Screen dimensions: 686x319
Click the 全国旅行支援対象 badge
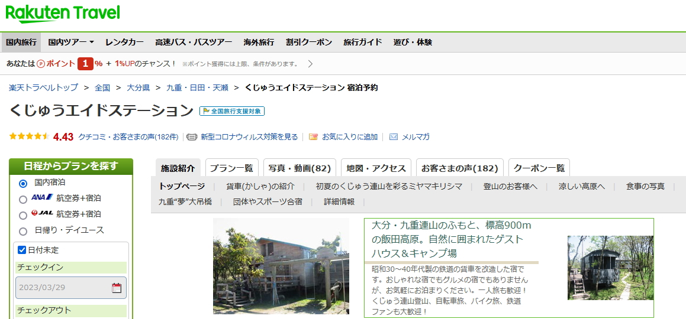tap(232, 111)
